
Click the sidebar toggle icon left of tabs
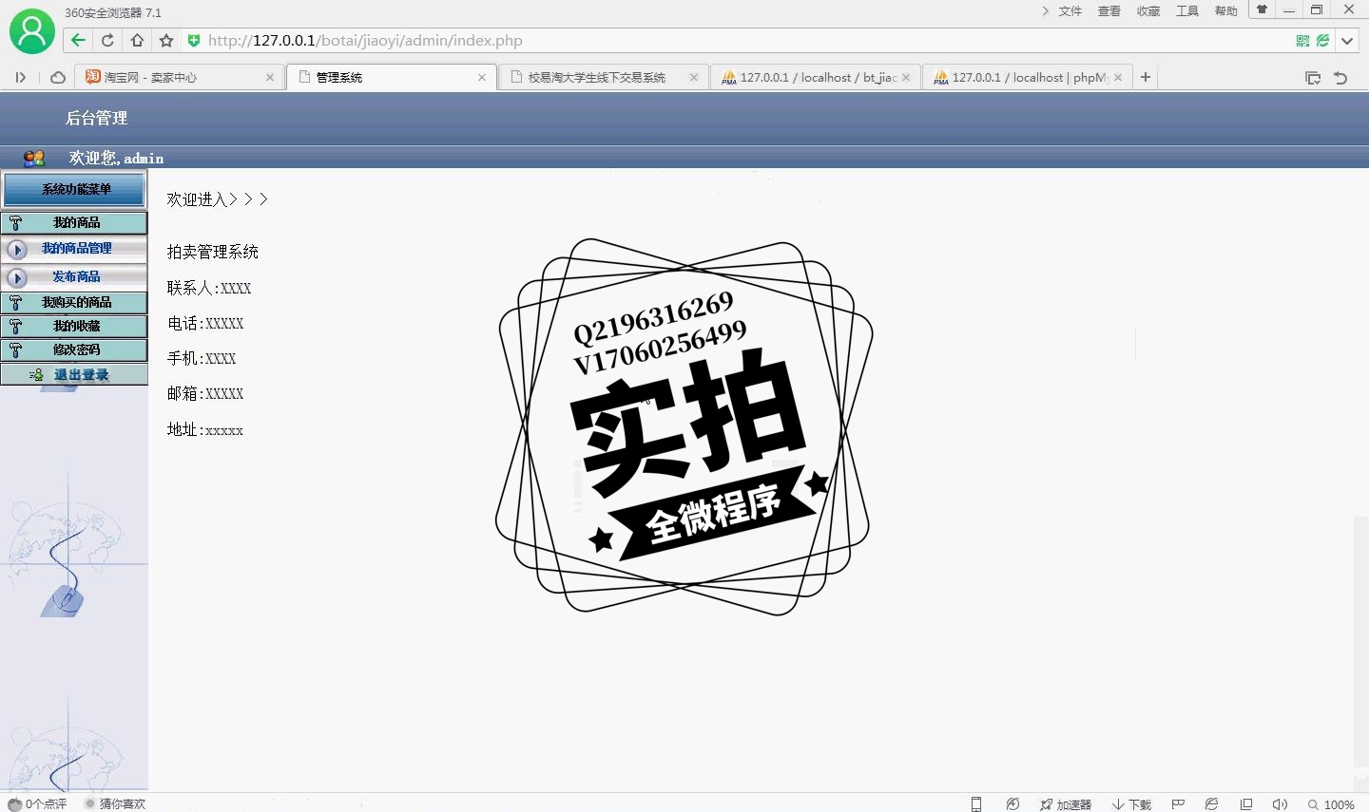point(20,77)
